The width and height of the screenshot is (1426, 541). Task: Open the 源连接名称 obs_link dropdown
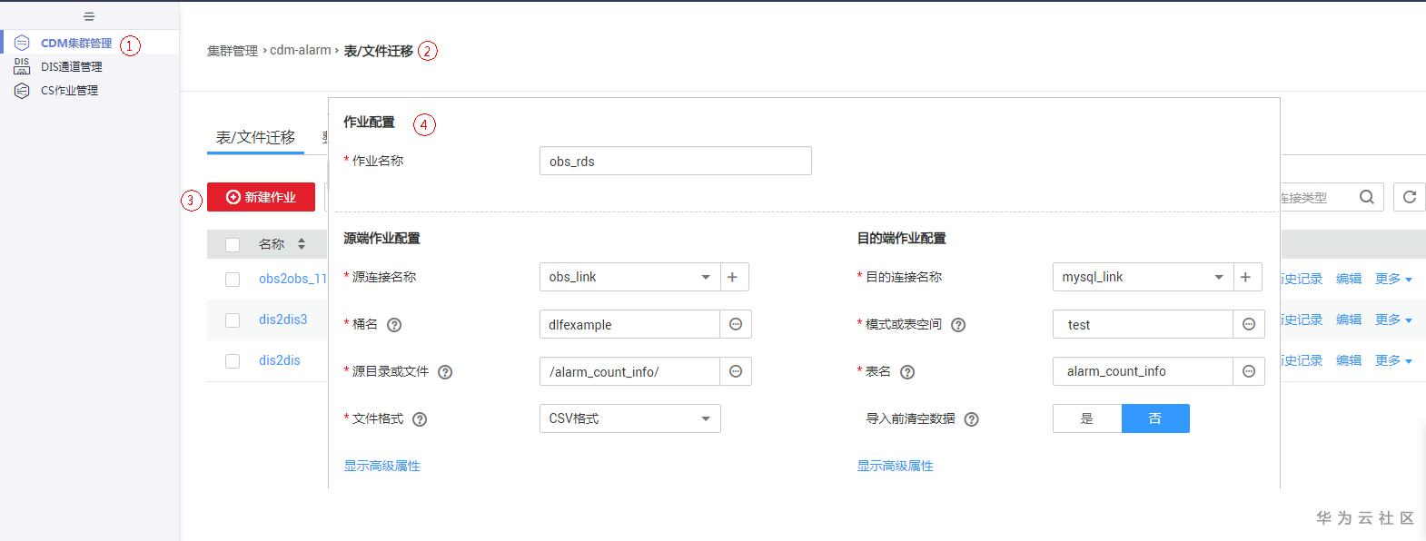point(630,277)
